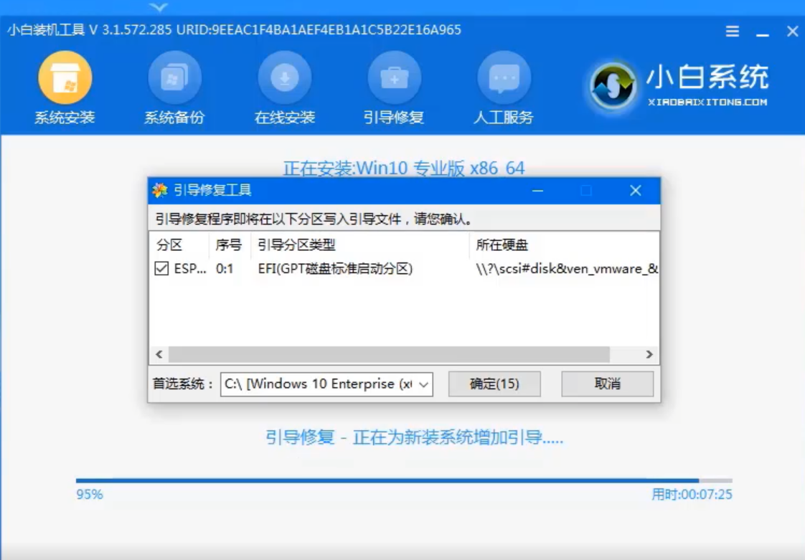The height and width of the screenshot is (560, 805).
Task: Click the 引导修复工具 dialog title icon
Action: coord(160,191)
